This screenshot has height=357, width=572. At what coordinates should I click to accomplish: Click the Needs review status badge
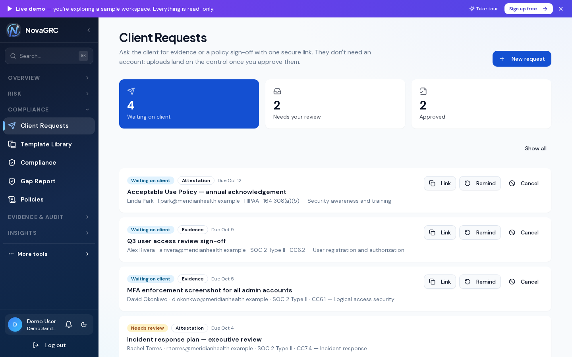[x=147, y=328]
